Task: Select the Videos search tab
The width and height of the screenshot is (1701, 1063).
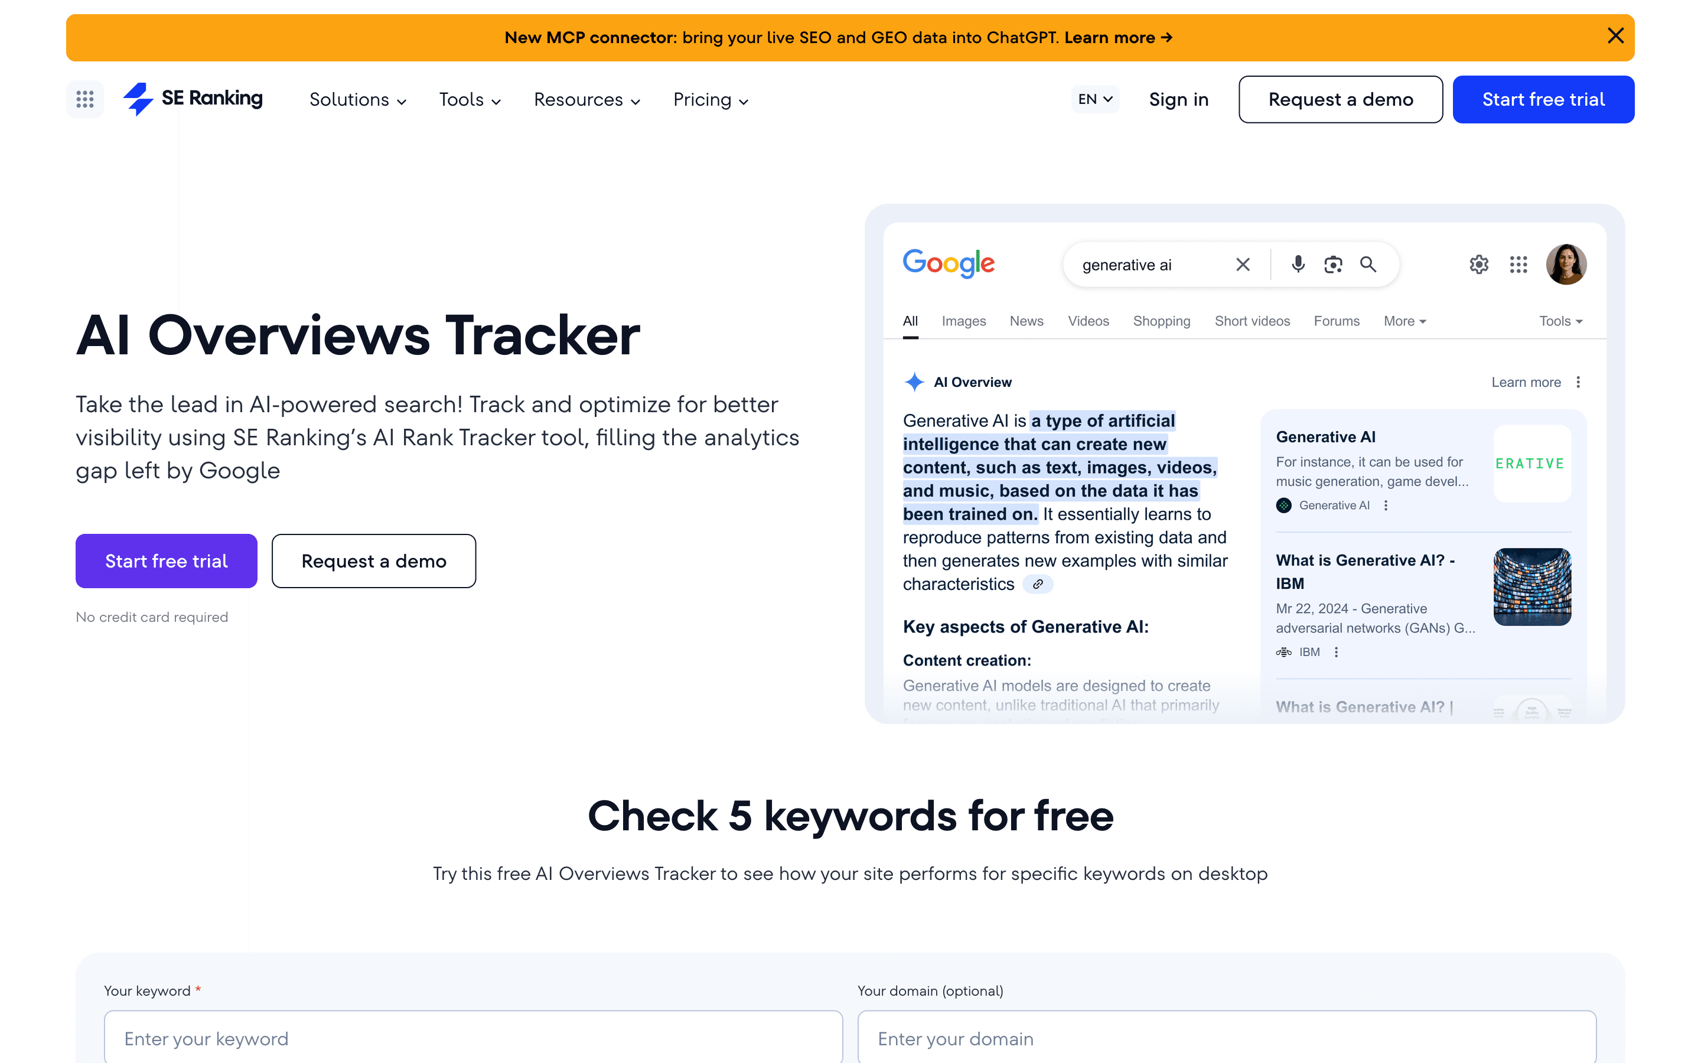Action: (1088, 321)
